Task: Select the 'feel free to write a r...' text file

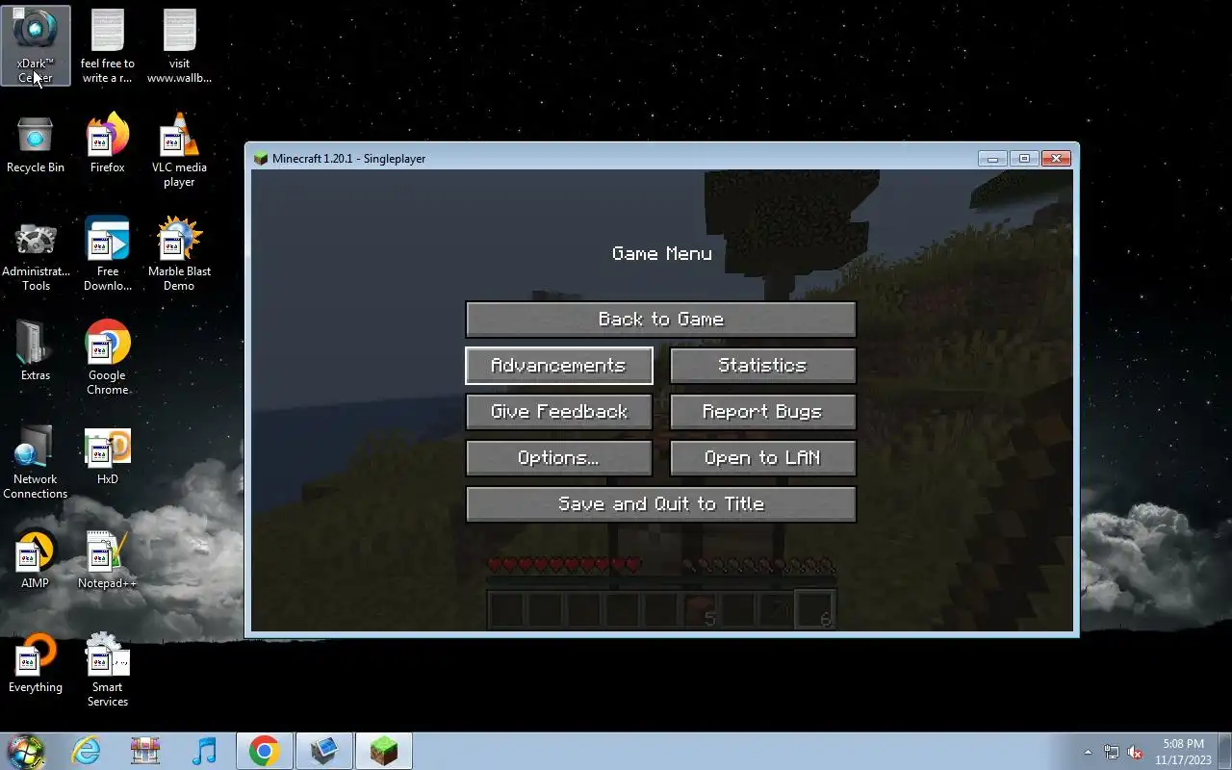Action: [x=108, y=45]
